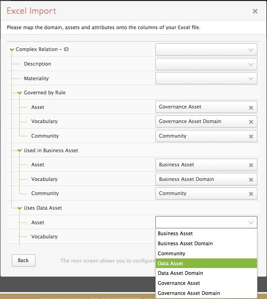Choose Data Asset Domain option

pos(206,273)
